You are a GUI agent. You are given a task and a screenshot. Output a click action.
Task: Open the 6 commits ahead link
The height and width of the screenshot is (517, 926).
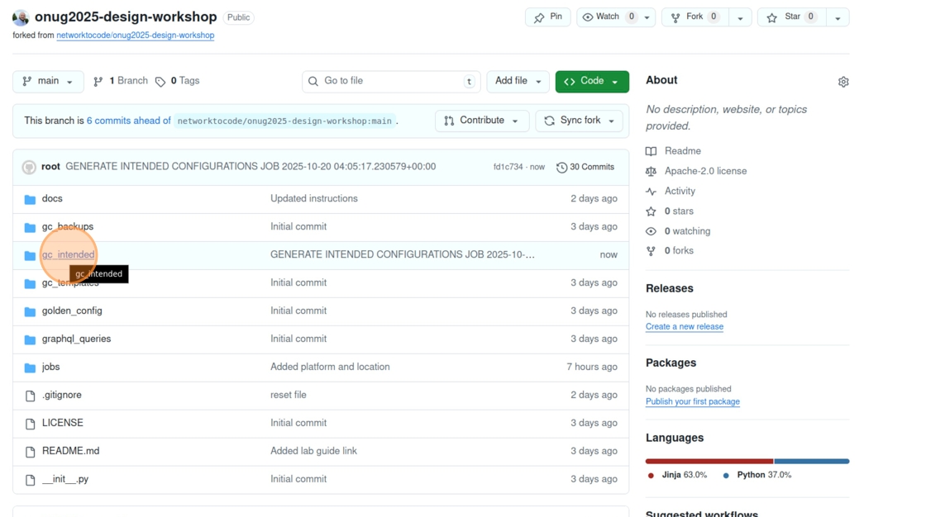click(x=129, y=121)
